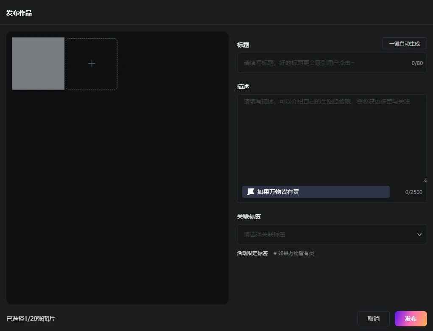Click the 活动限定标签 label

[x=252, y=253]
